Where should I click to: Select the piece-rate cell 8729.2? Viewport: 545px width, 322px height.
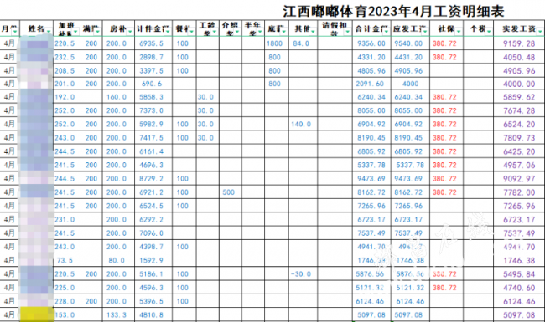click(153, 179)
